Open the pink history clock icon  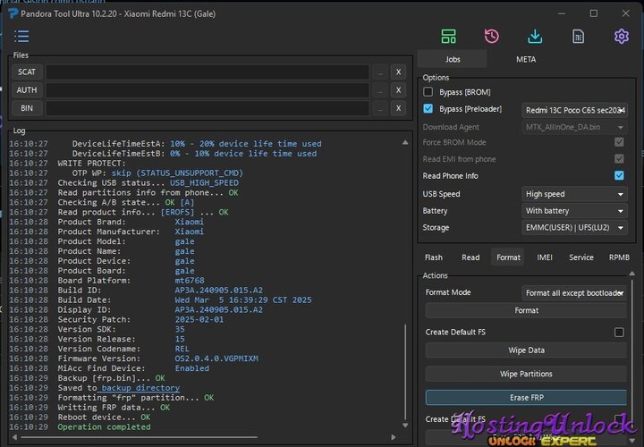coord(492,36)
